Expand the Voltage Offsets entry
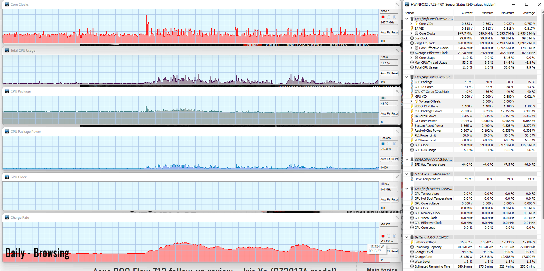The image size is (544, 271). 411,101
